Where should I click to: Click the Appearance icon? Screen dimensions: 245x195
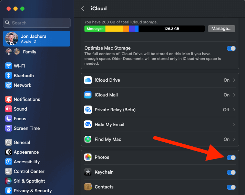click(8, 152)
